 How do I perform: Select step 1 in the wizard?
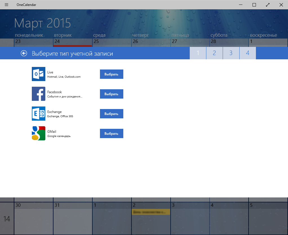[198, 53]
